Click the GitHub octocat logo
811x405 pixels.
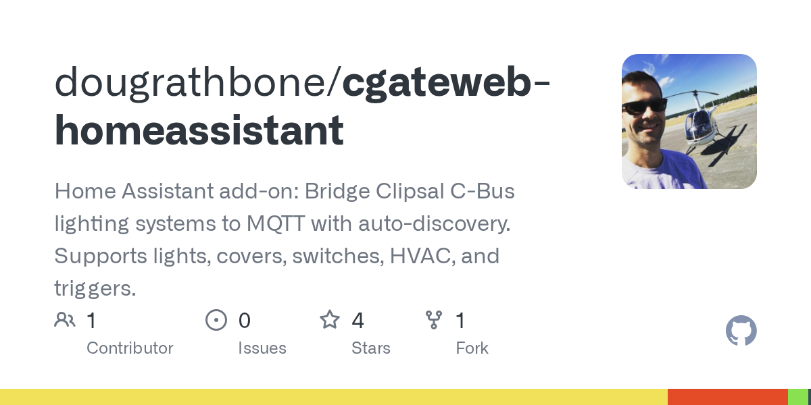[x=741, y=331]
